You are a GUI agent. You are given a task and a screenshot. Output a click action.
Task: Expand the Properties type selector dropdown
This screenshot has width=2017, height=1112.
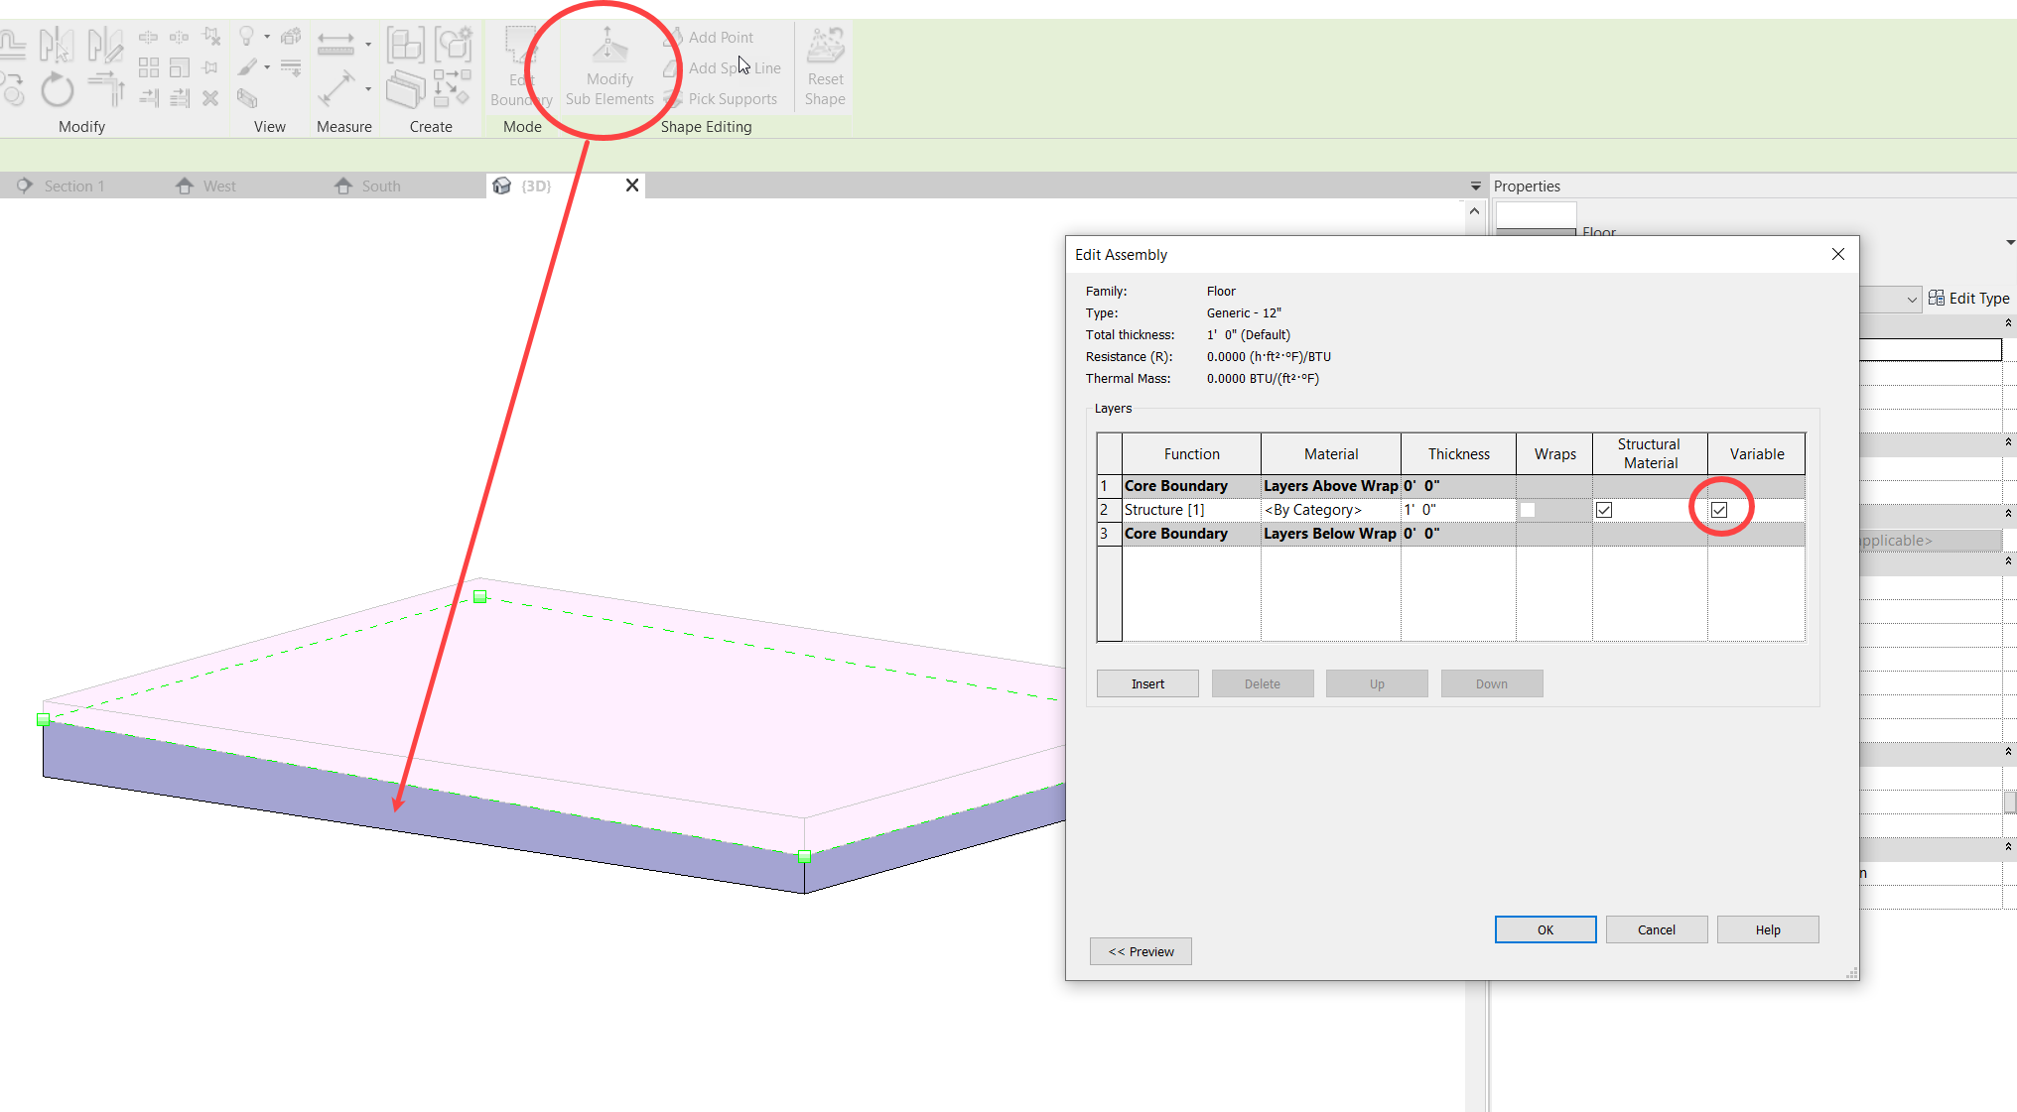(2009, 242)
